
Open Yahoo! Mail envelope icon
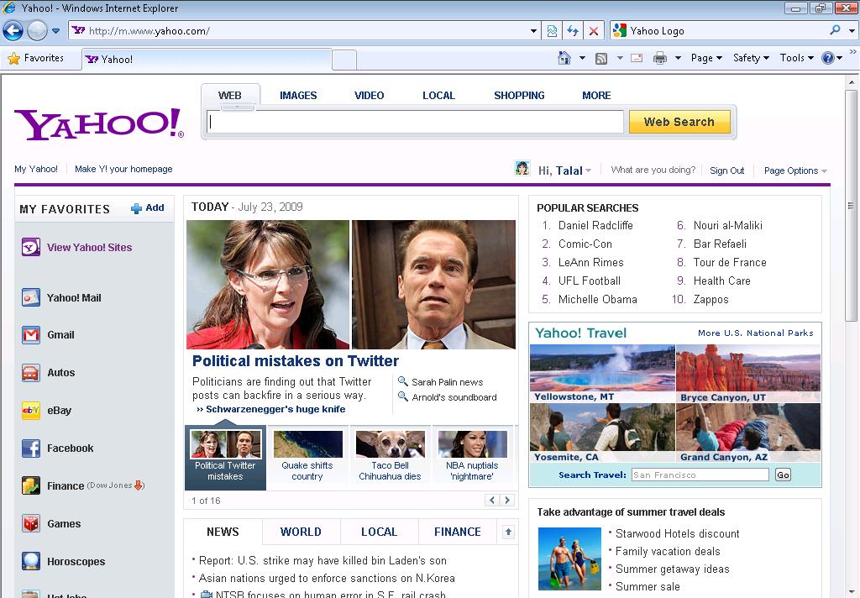click(x=31, y=297)
